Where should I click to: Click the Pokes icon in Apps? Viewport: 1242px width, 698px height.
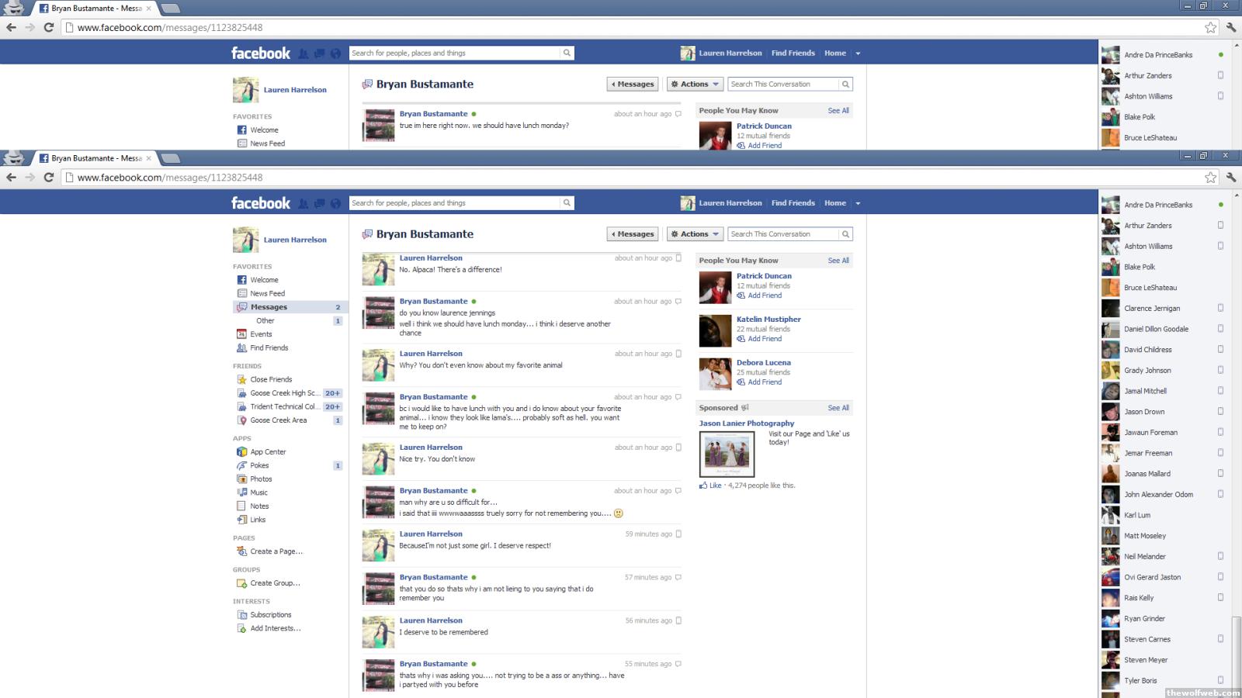241,465
